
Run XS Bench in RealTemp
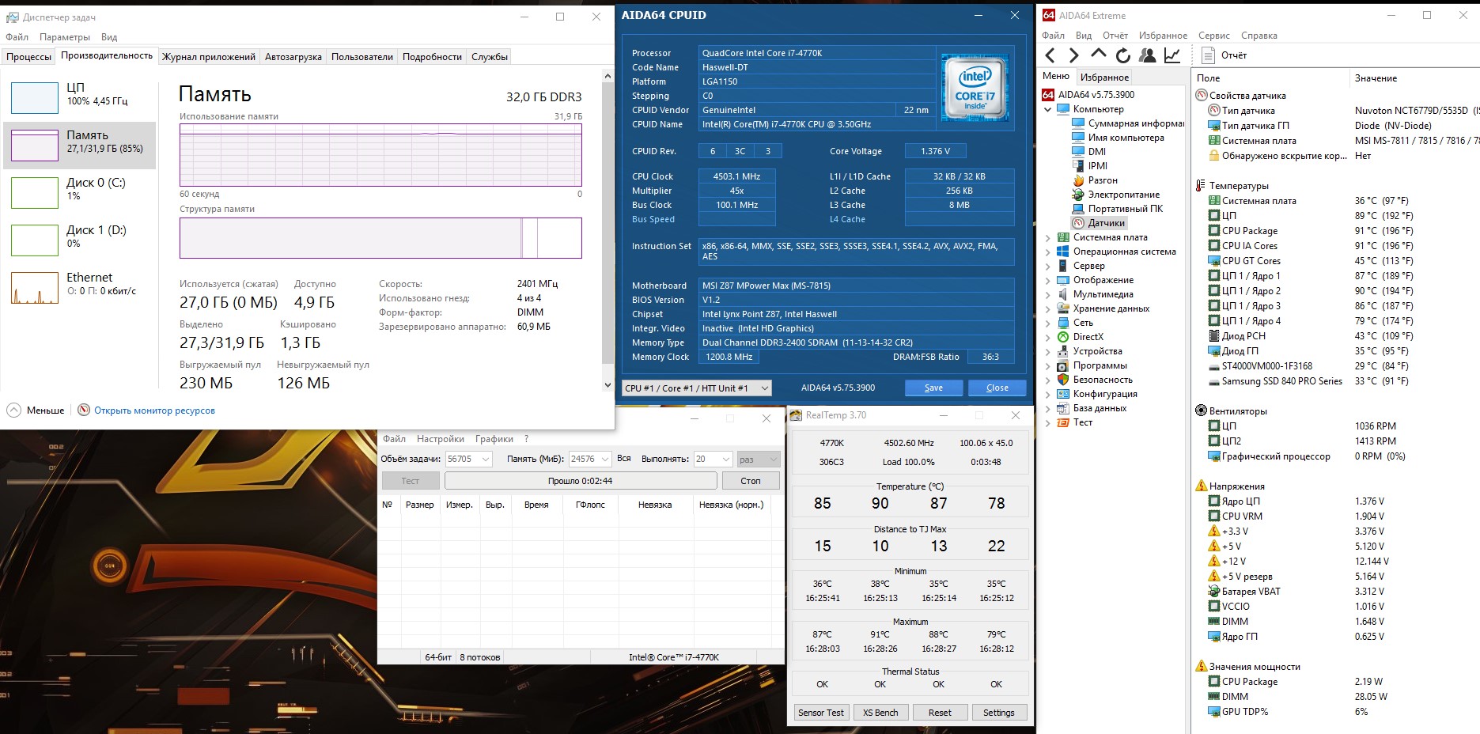pos(880,713)
